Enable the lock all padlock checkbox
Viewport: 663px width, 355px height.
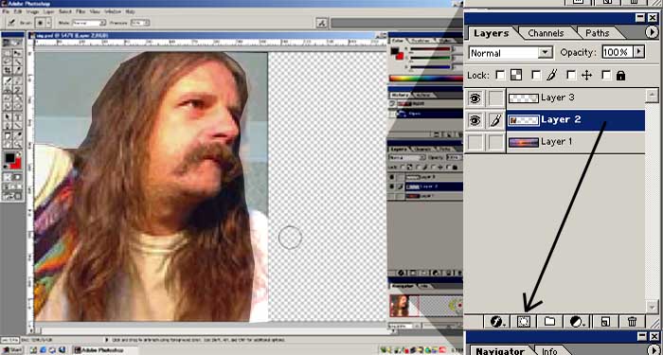(x=606, y=75)
